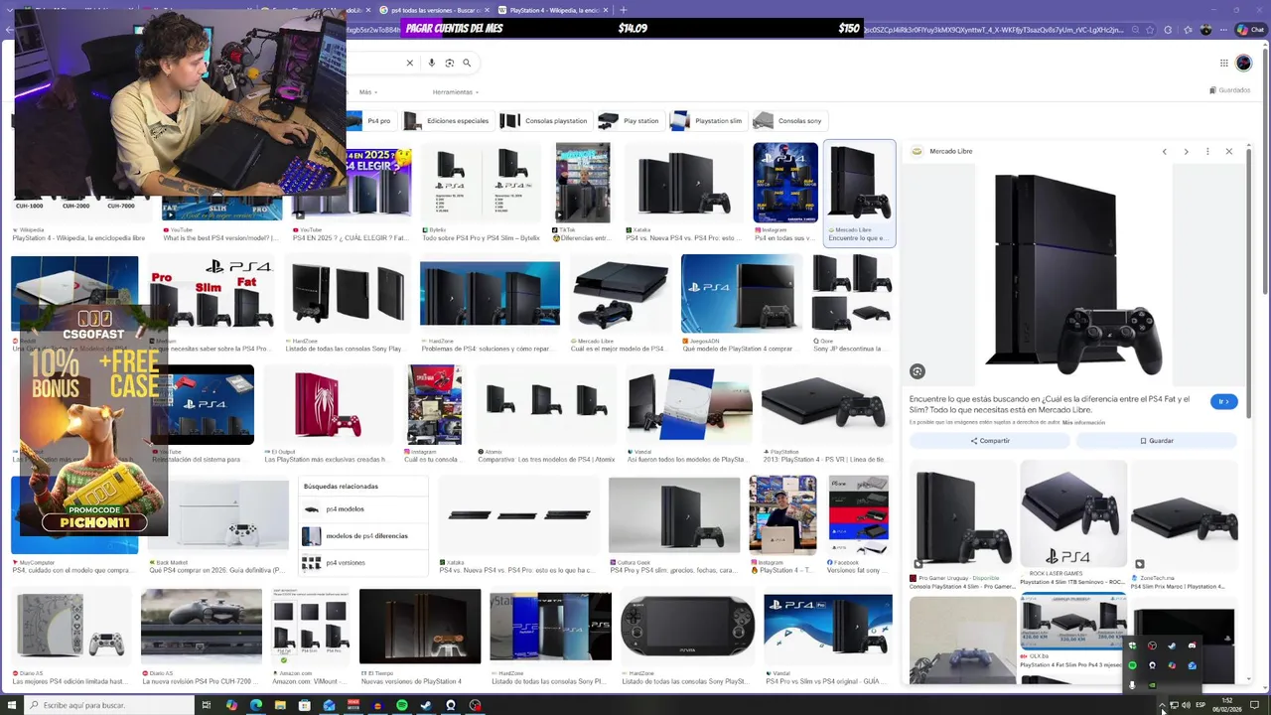Screen dimensions: 1271x715
Task: Open the Google apps grid
Action: (x=1224, y=63)
